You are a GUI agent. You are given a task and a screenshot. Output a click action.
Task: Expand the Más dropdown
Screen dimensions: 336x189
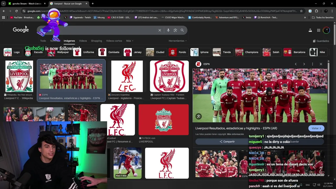point(130,41)
